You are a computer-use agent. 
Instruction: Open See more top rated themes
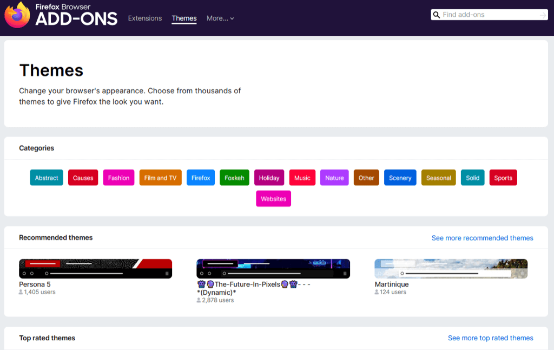click(x=490, y=338)
